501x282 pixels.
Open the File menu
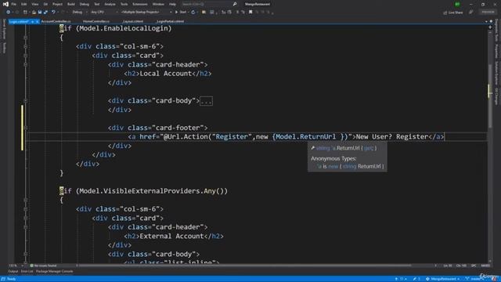(14, 4)
